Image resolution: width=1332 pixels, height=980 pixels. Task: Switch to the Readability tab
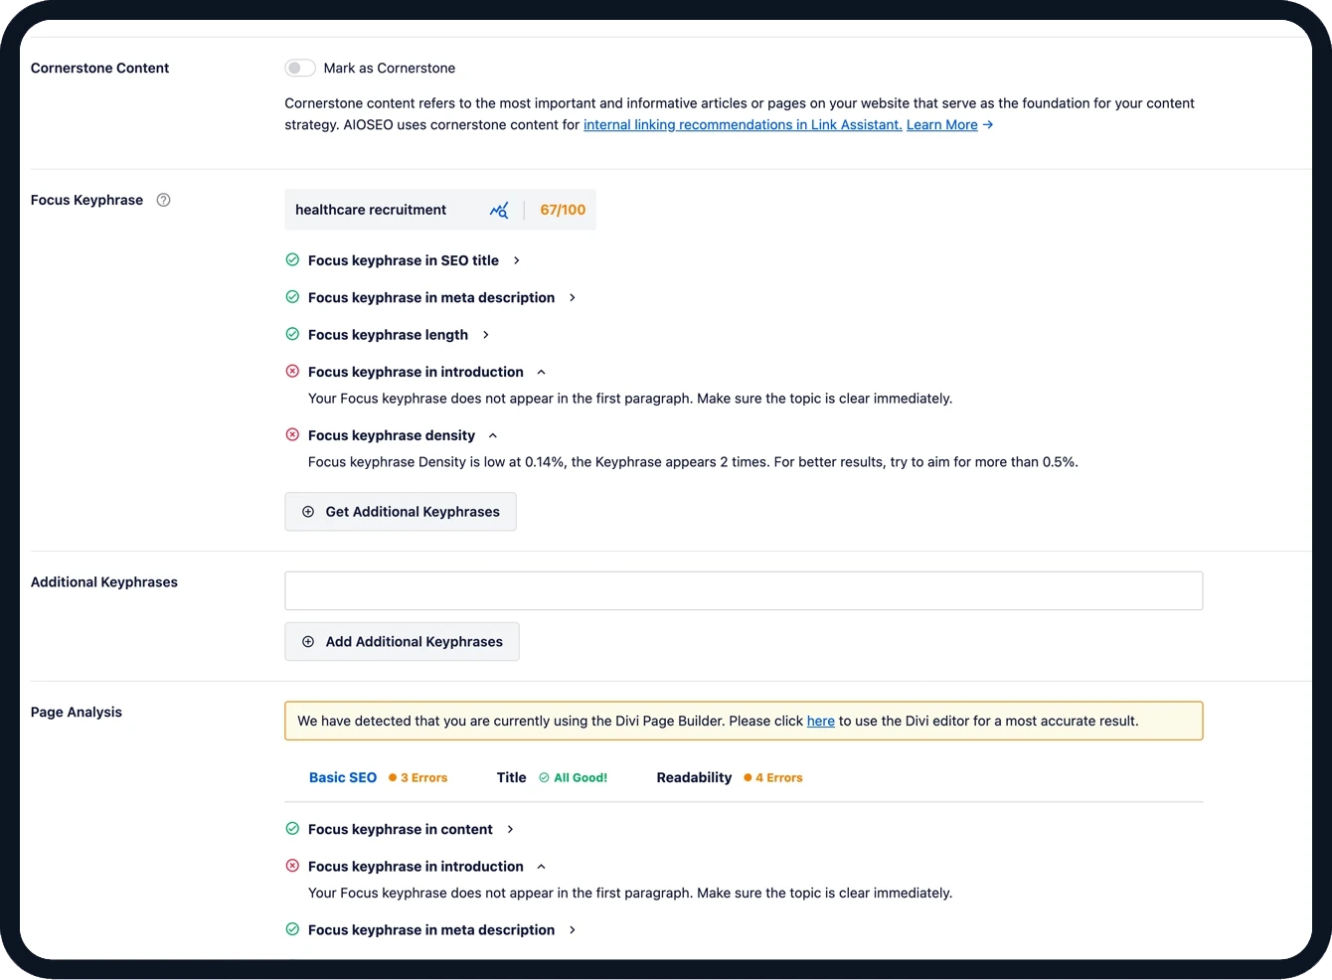pyautogui.click(x=694, y=777)
